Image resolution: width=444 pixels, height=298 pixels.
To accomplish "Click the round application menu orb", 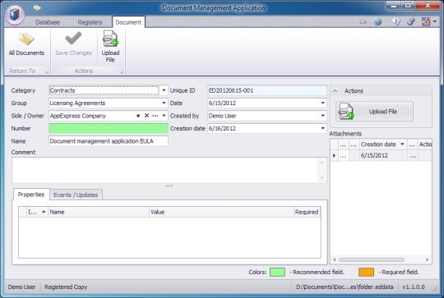I will click(x=15, y=15).
